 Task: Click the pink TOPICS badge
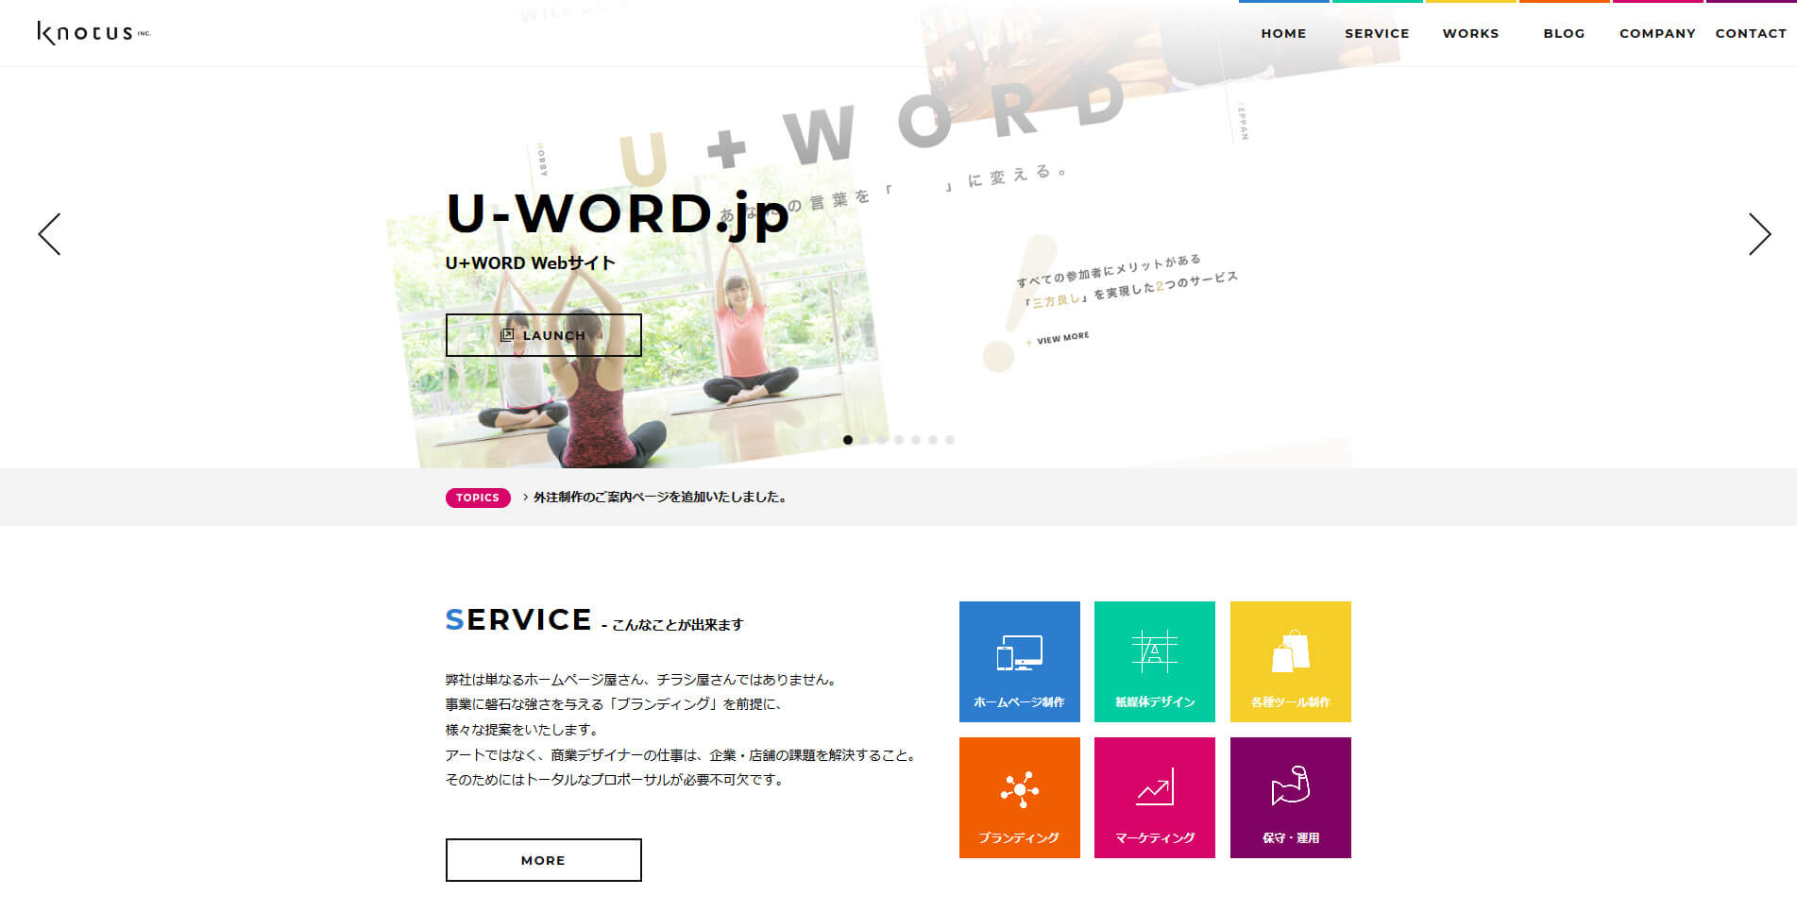pyautogui.click(x=478, y=498)
